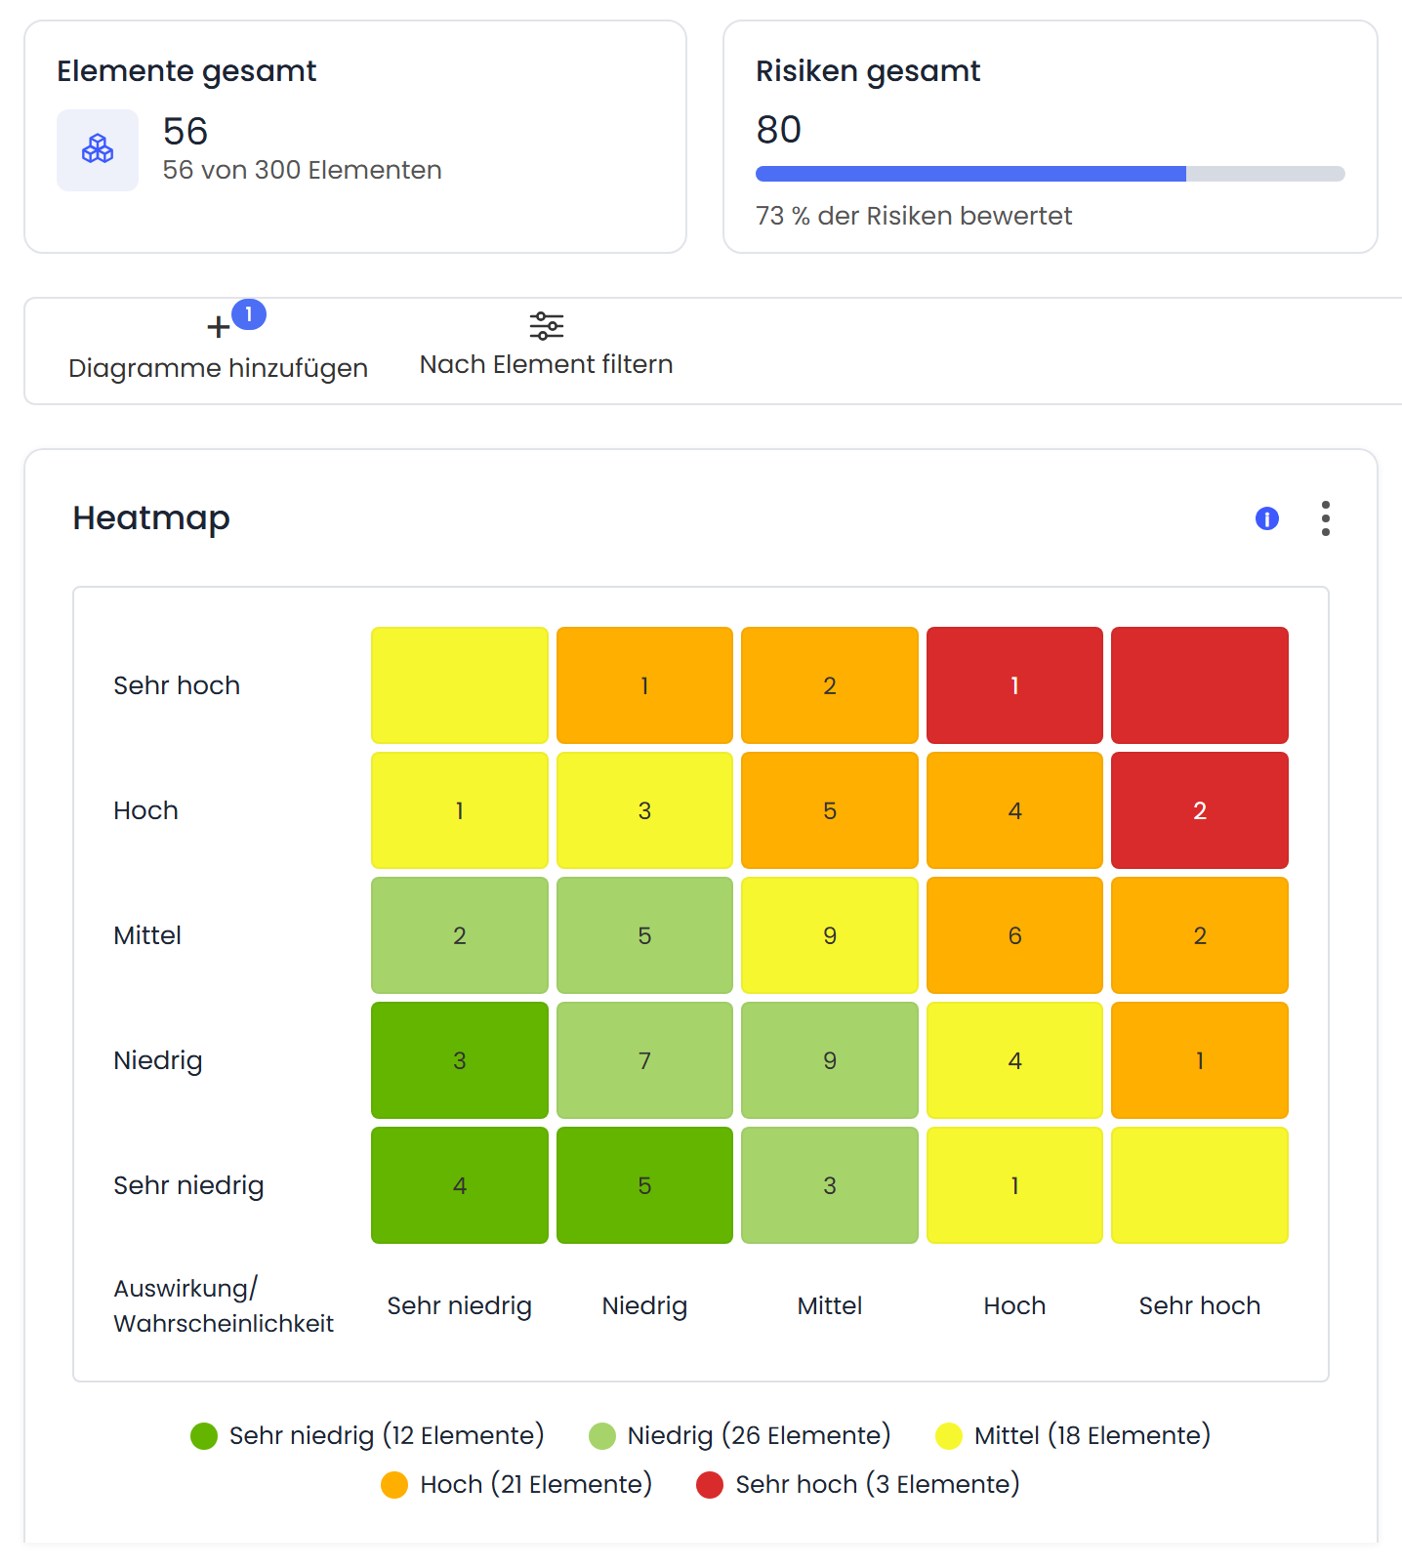Select cell Niedrig impact, Sehr niedrig probability

(460, 1060)
